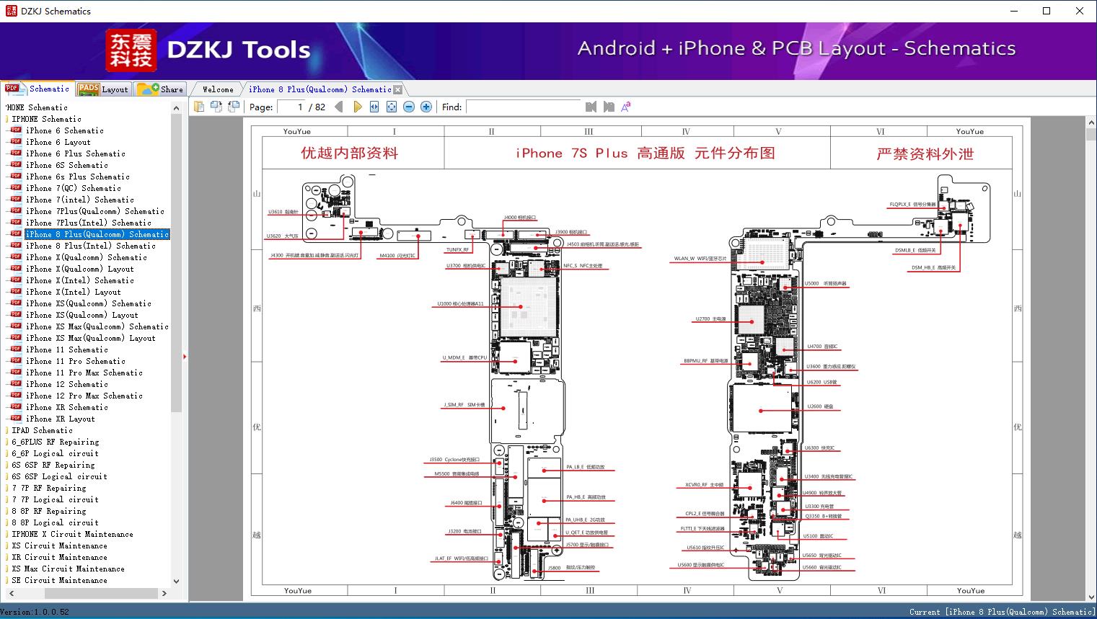Open iPhone 8 Plus(Intel) Schematic

90,246
